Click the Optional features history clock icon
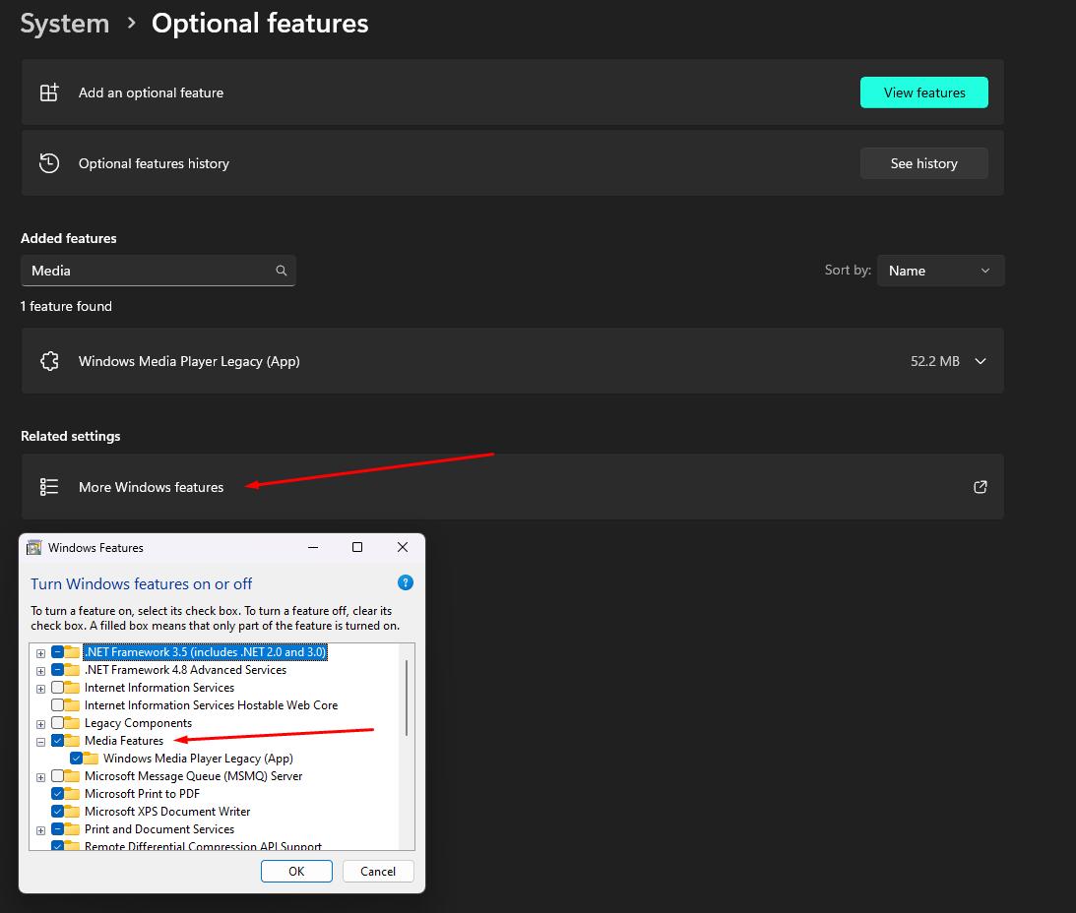The height and width of the screenshot is (913, 1076). coord(49,163)
